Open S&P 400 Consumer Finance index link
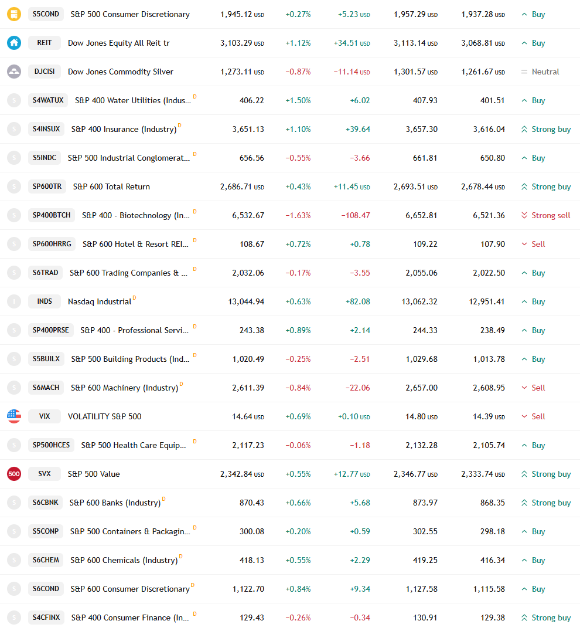This screenshot has width=580, height=631. pos(130,618)
